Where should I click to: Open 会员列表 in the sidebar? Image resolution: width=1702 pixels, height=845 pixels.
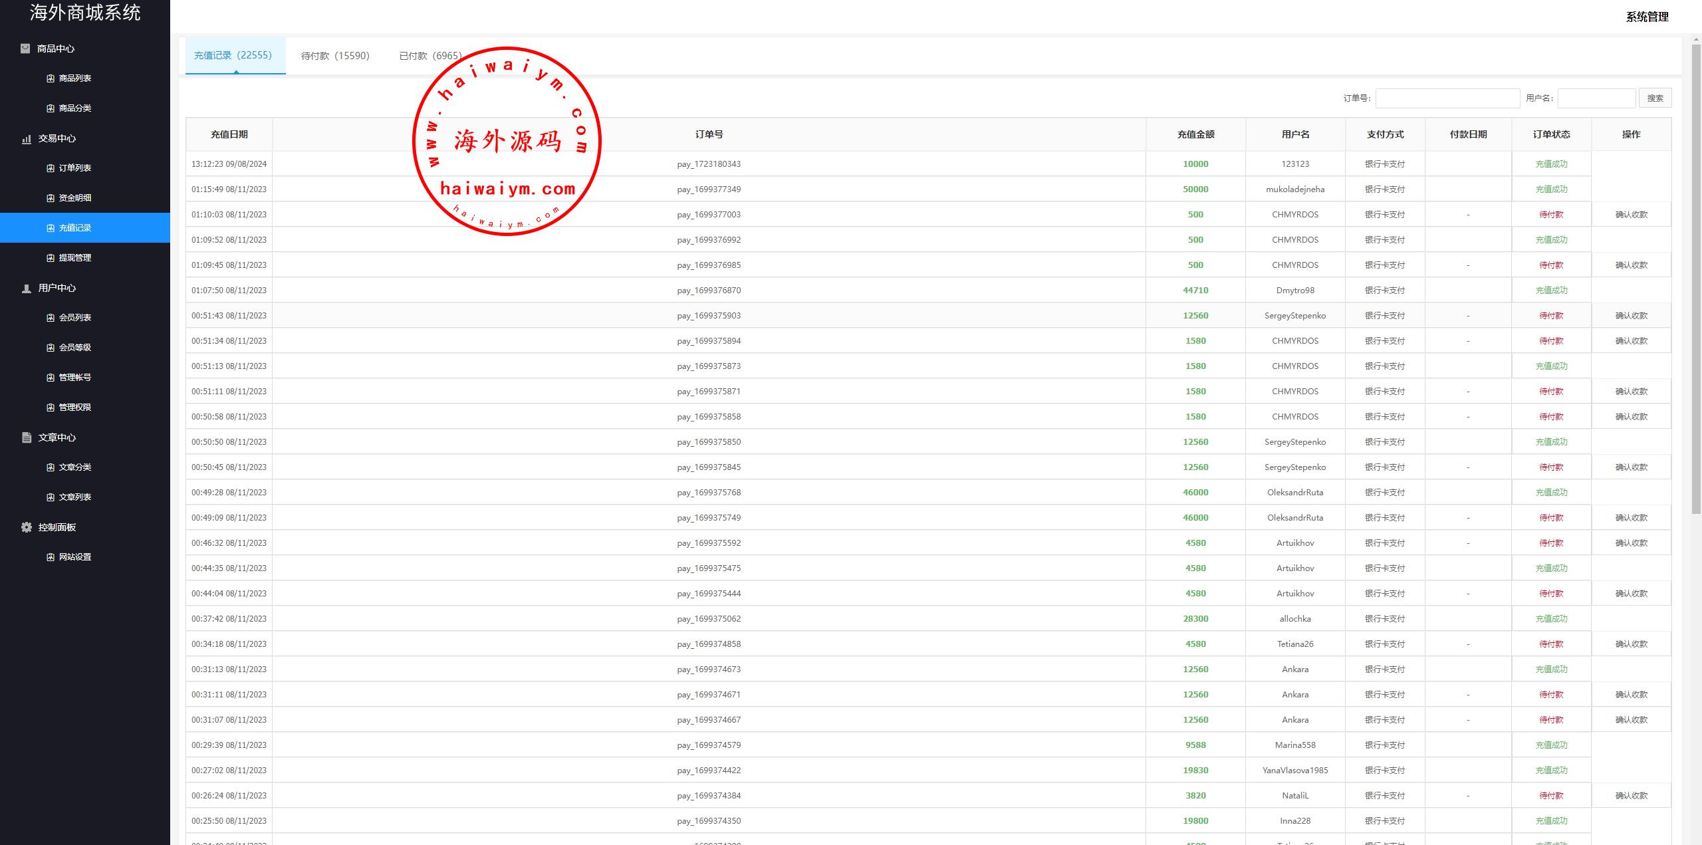74,318
